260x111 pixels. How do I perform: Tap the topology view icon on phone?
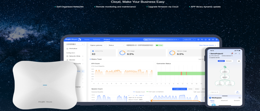[x=239, y=61]
